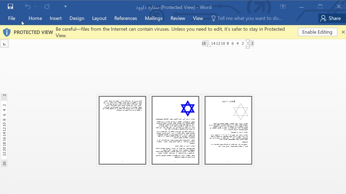The height and width of the screenshot is (194, 346).
Task: Open the References tab
Action: point(126,18)
